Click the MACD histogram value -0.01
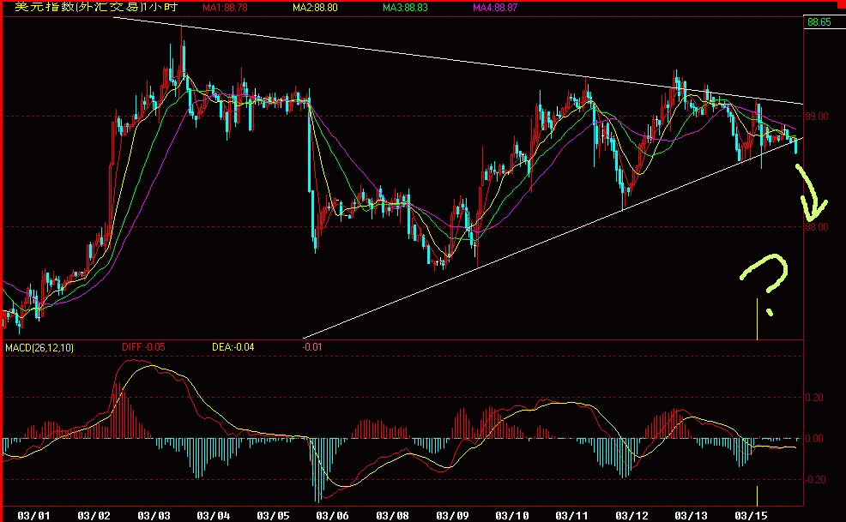The width and height of the screenshot is (846, 522). (312, 347)
